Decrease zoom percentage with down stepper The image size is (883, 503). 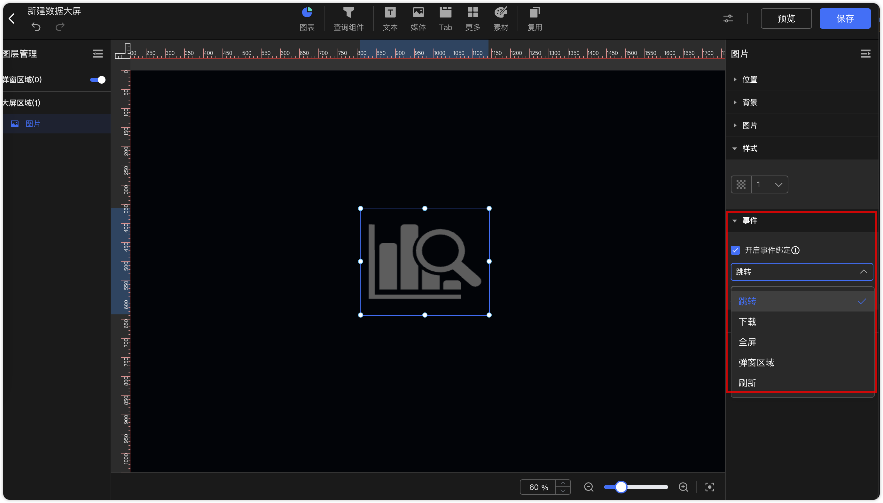(x=563, y=491)
